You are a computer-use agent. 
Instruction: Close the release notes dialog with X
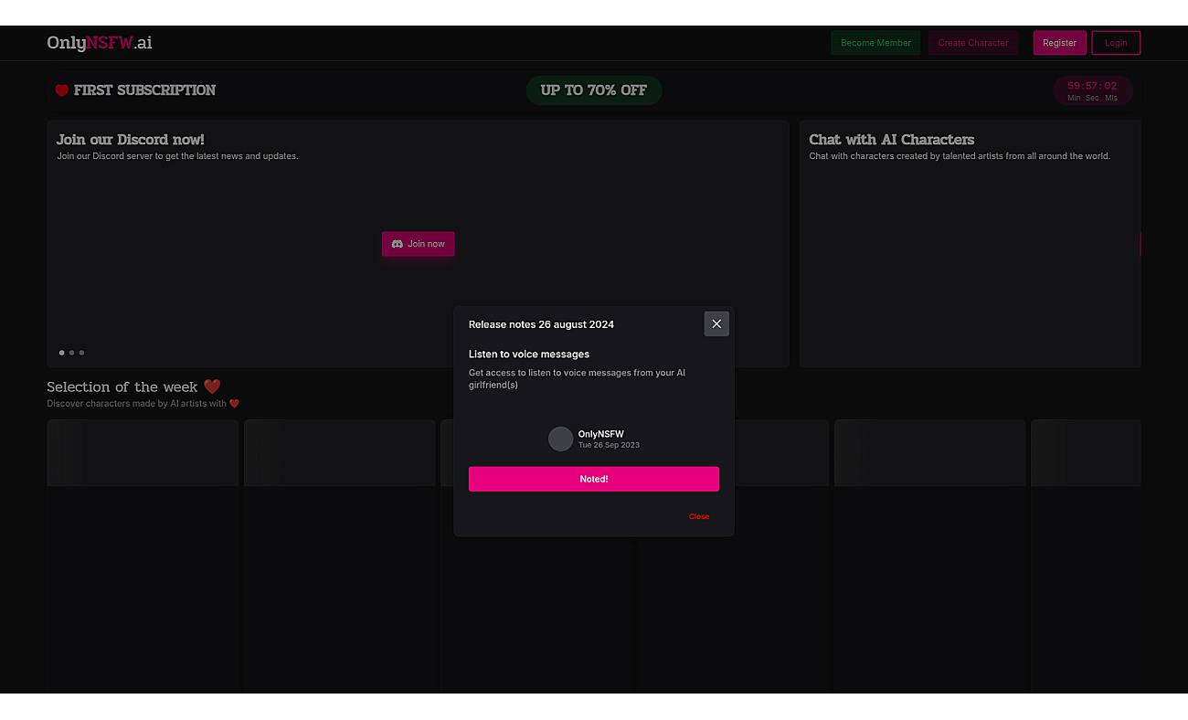(716, 323)
